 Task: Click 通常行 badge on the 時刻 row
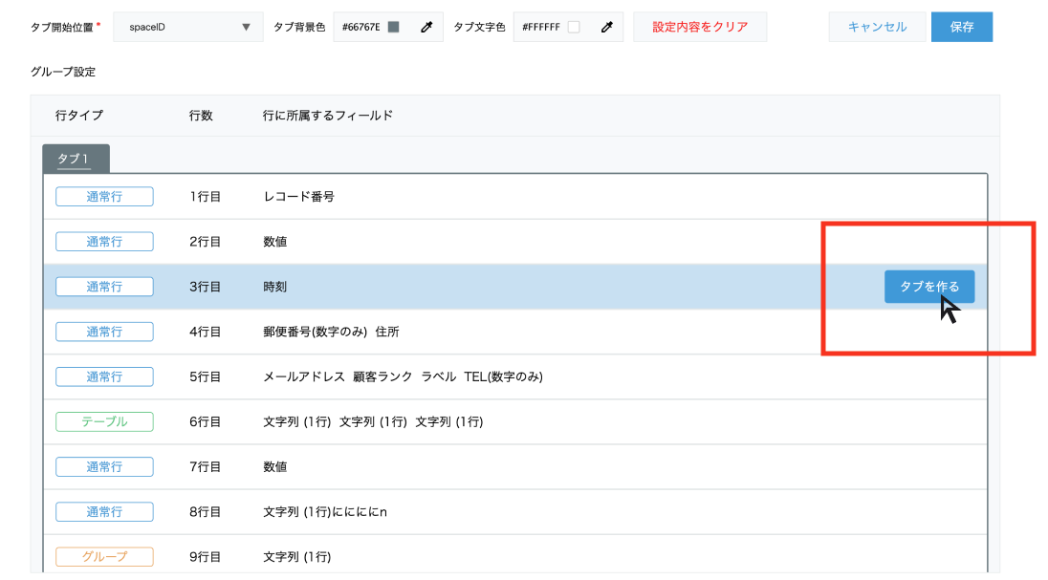[104, 286]
